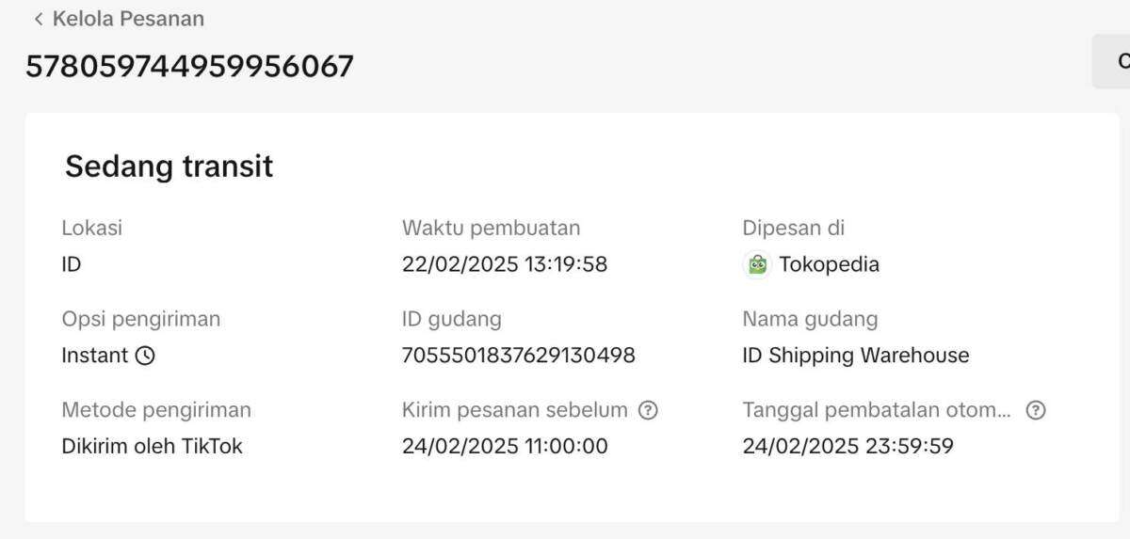Select the order number 578059744959956067
This screenshot has height=539, width=1130.
189,66
